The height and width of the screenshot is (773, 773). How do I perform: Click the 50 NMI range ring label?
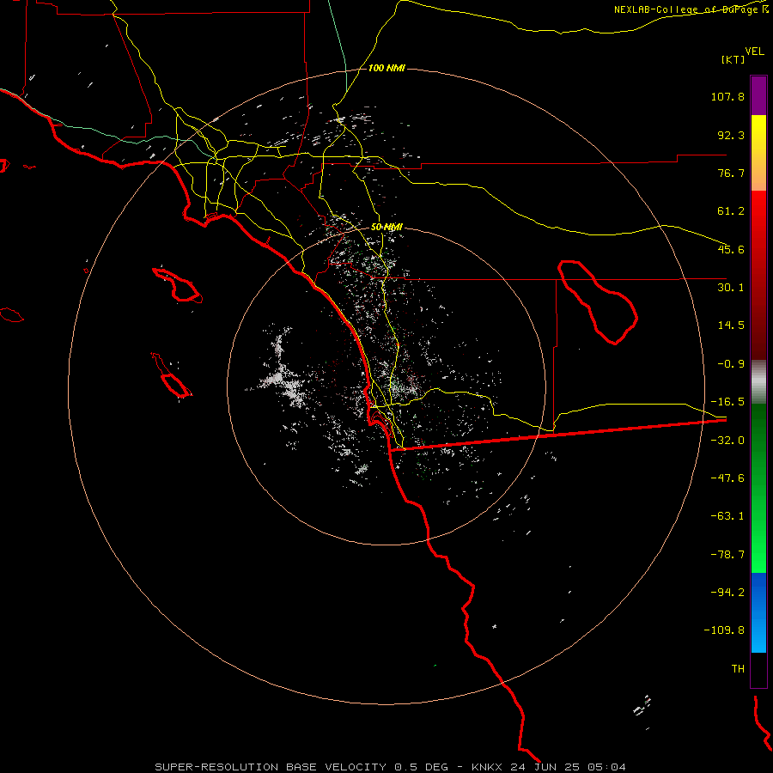(387, 227)
